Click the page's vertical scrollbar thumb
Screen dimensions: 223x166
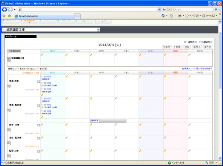point(220,60)
